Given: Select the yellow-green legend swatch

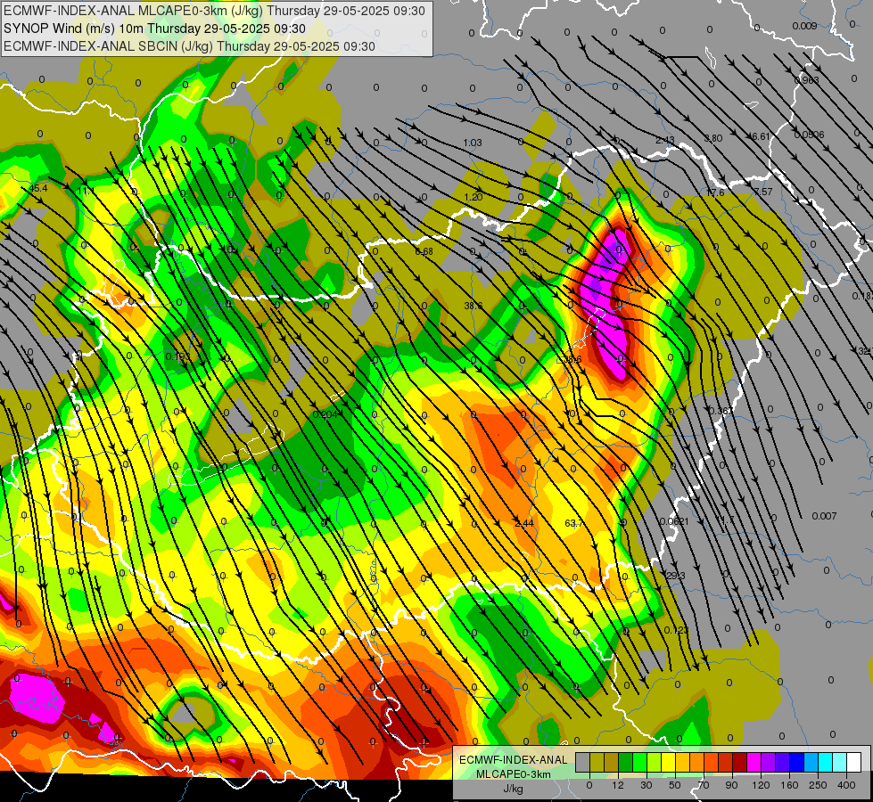Looking at the screenshot, I should coord(655,762).
